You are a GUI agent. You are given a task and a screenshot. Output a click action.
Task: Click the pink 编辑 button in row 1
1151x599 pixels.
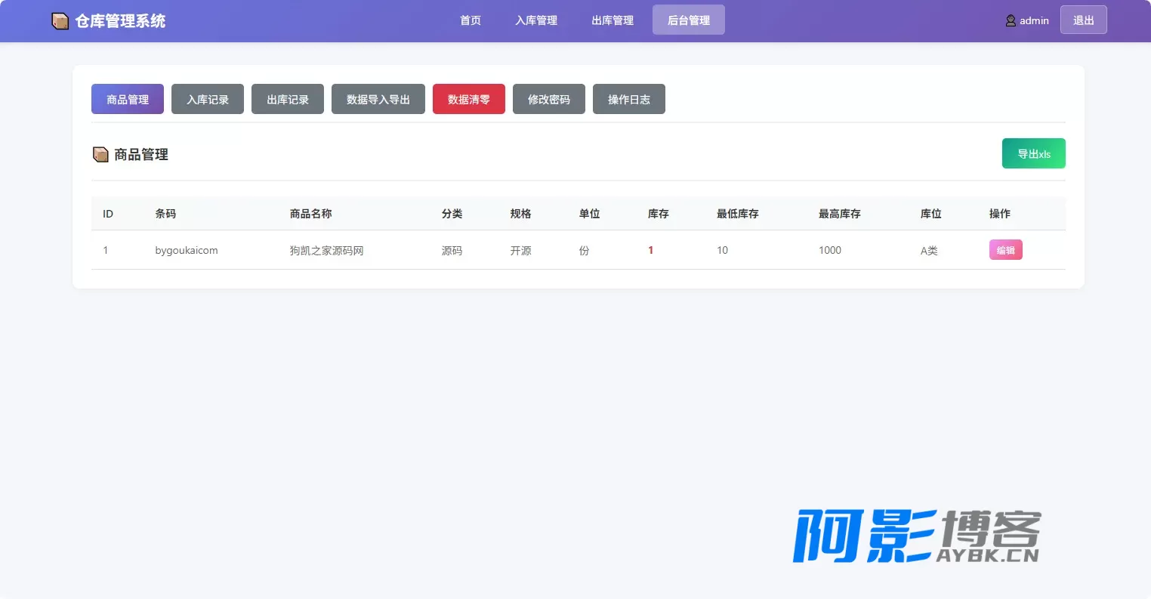pyautogui.click(x=1006, y=250)
